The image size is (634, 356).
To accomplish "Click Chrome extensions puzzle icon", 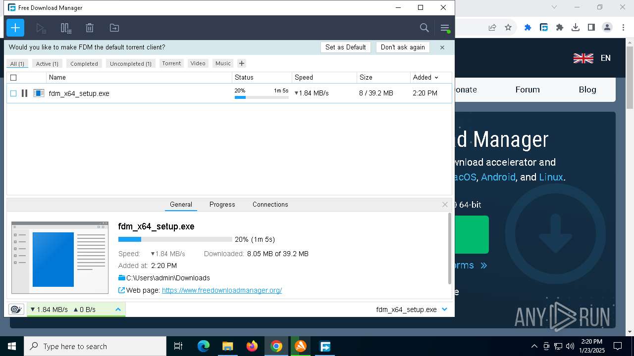I will point(560,28).
